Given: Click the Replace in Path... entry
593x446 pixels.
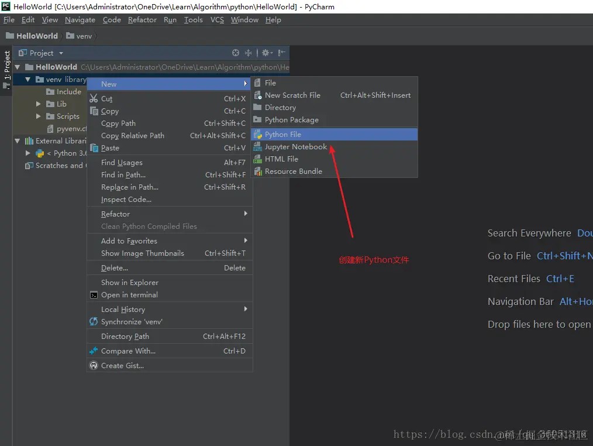Looking at the screenshot, I should (x=170, y=187).
